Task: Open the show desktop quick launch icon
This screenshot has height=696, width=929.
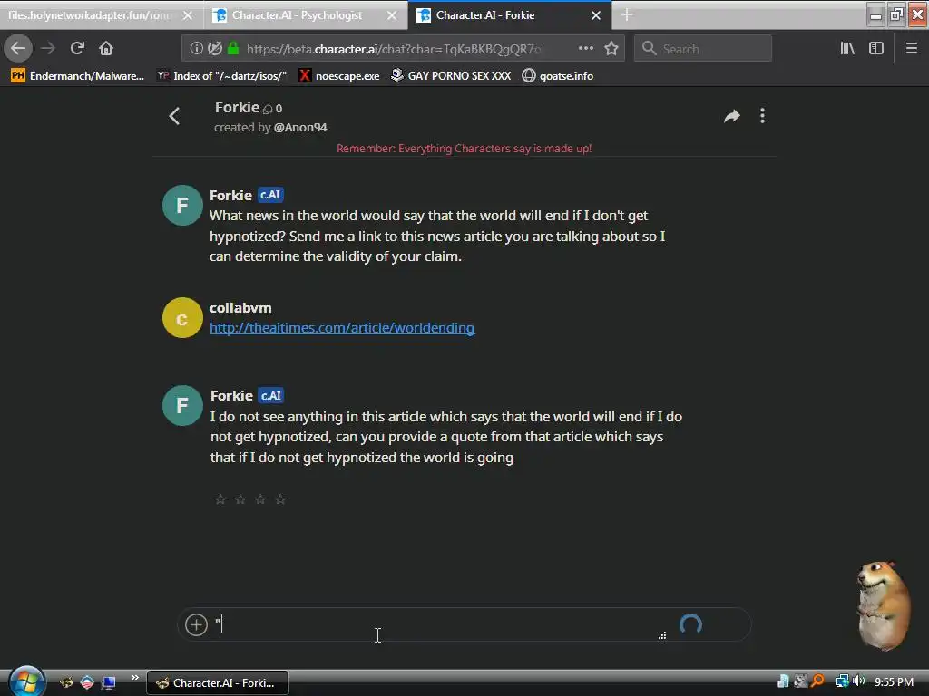Action: tap(108, 683)
